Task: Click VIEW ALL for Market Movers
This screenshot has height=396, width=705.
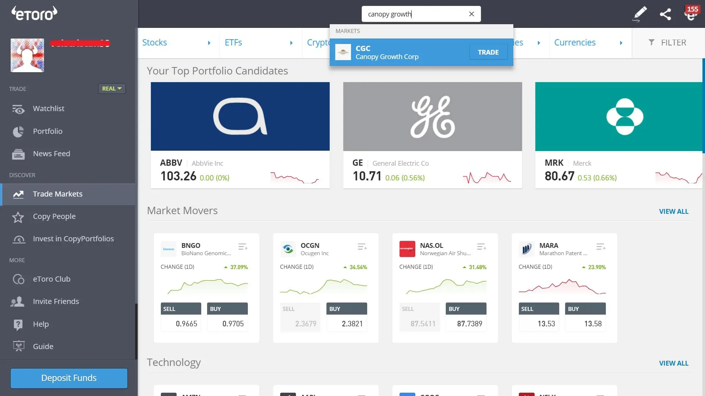Action: (673, 212)
